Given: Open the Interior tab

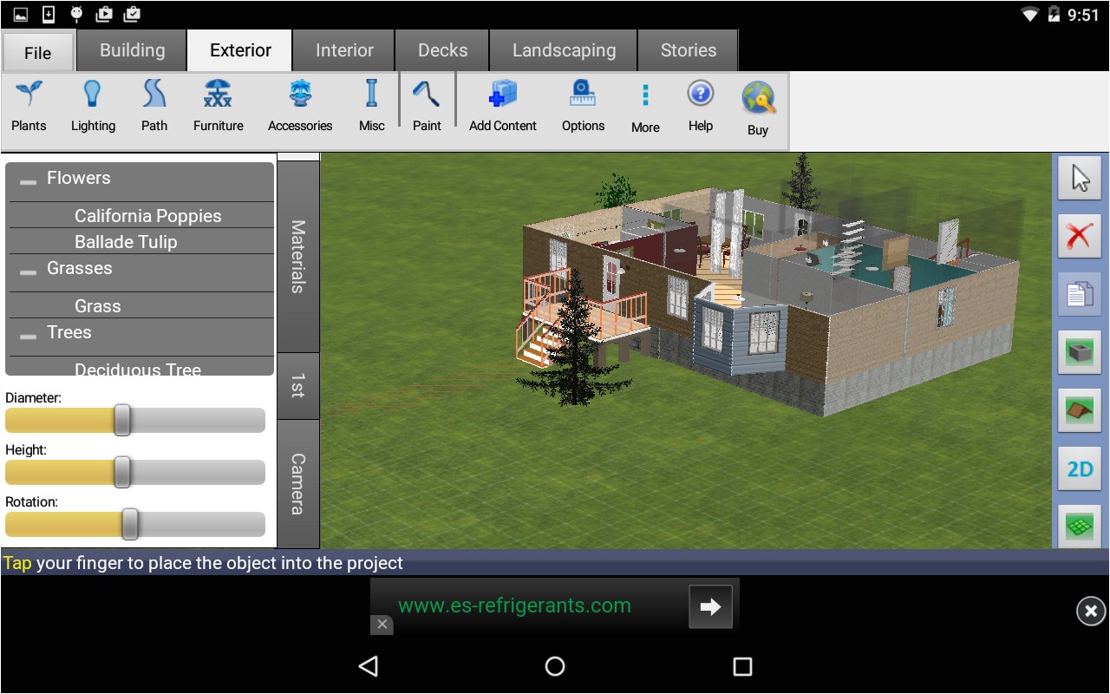Looking at the screenshot, I should pos(344,50).
